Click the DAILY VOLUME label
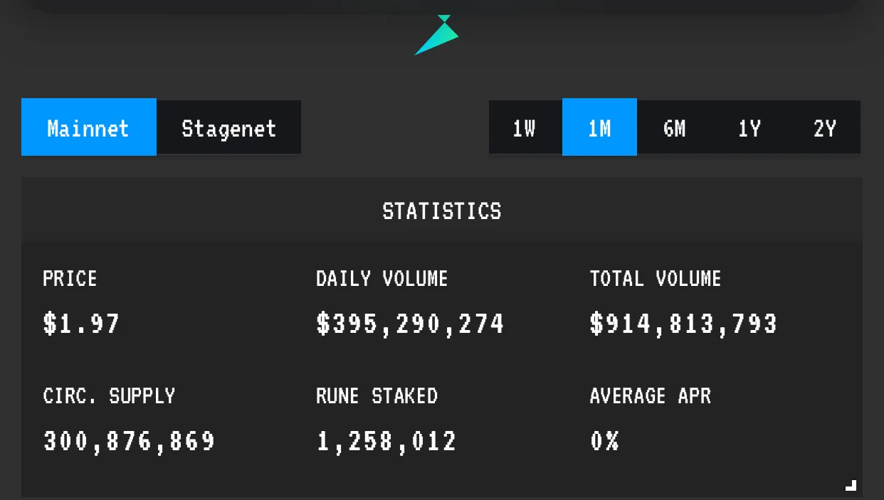 click(x=382, y=278)
